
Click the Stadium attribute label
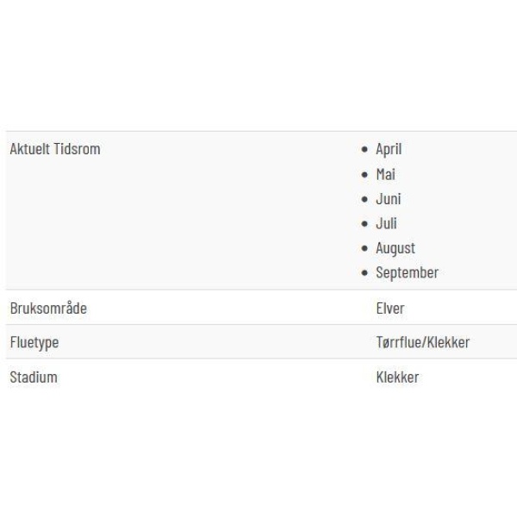34,377
